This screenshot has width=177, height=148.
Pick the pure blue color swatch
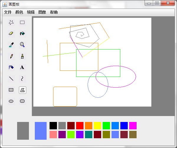click(x=124, y=126)
